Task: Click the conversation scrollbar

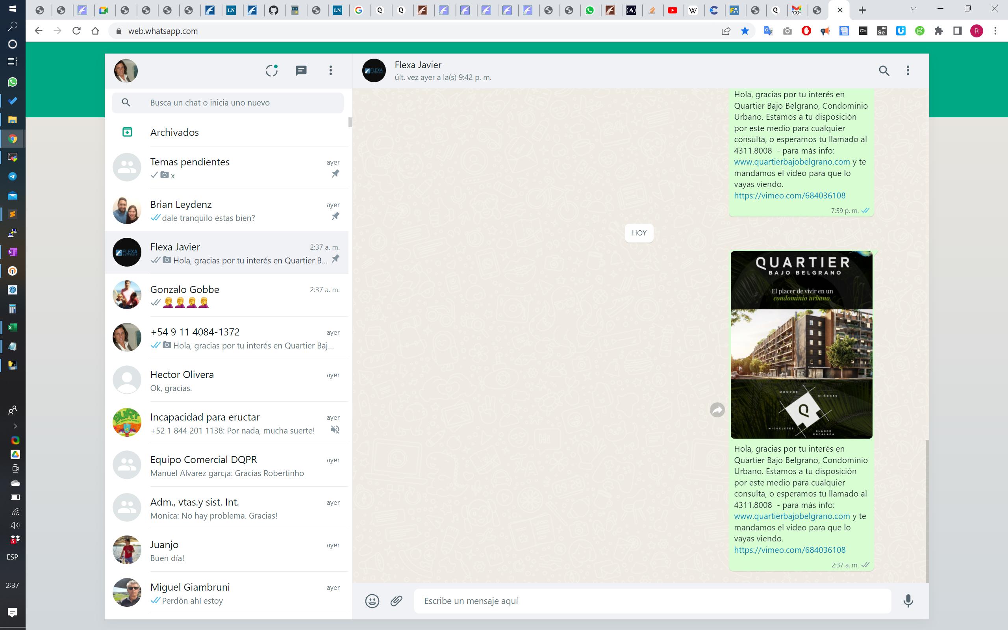Action: pyautogui.click(x=927, y=511)
